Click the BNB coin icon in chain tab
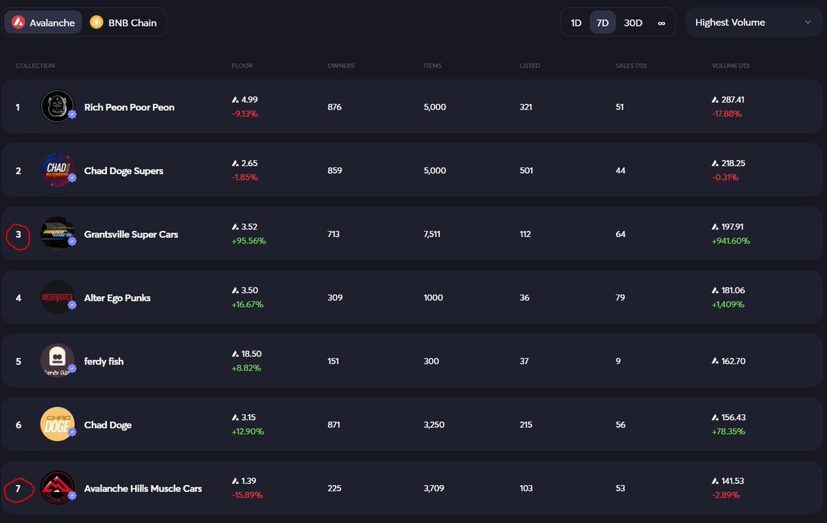Screen dimensions: 827x523 [x=96, y=23]
